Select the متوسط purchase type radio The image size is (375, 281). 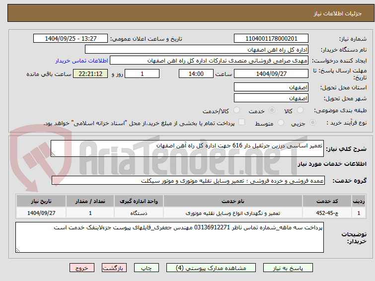point(281,123)
